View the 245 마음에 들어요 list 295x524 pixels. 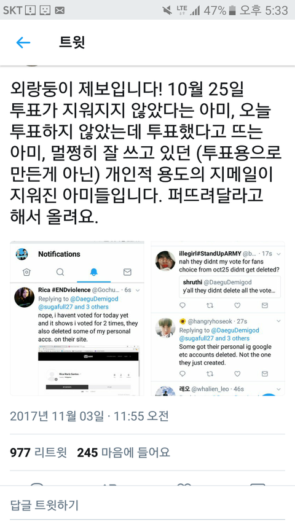click(x=124, y=453)
